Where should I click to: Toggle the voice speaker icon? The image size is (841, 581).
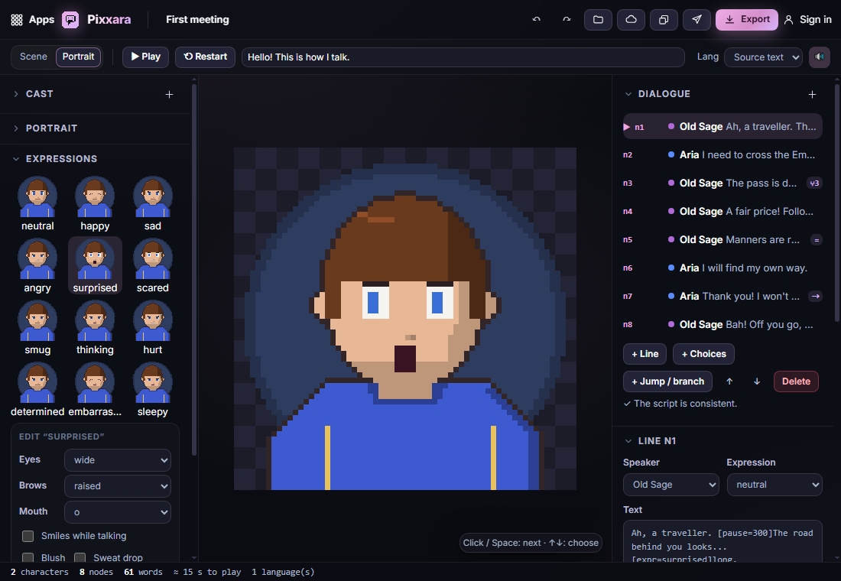point(820,57)
